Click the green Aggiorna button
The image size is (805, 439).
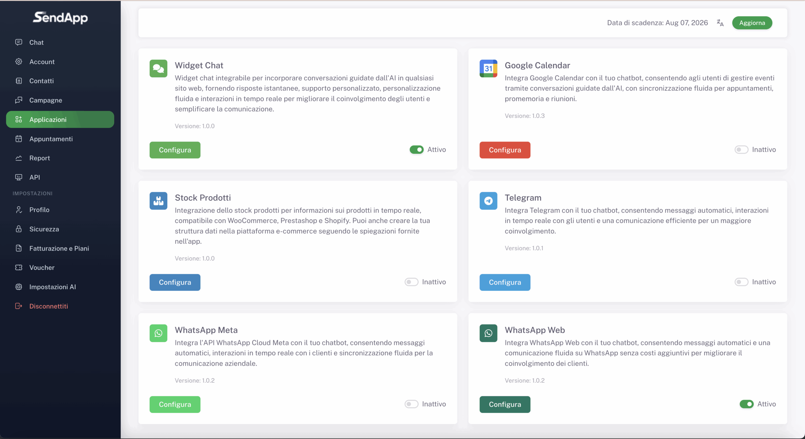752,23
